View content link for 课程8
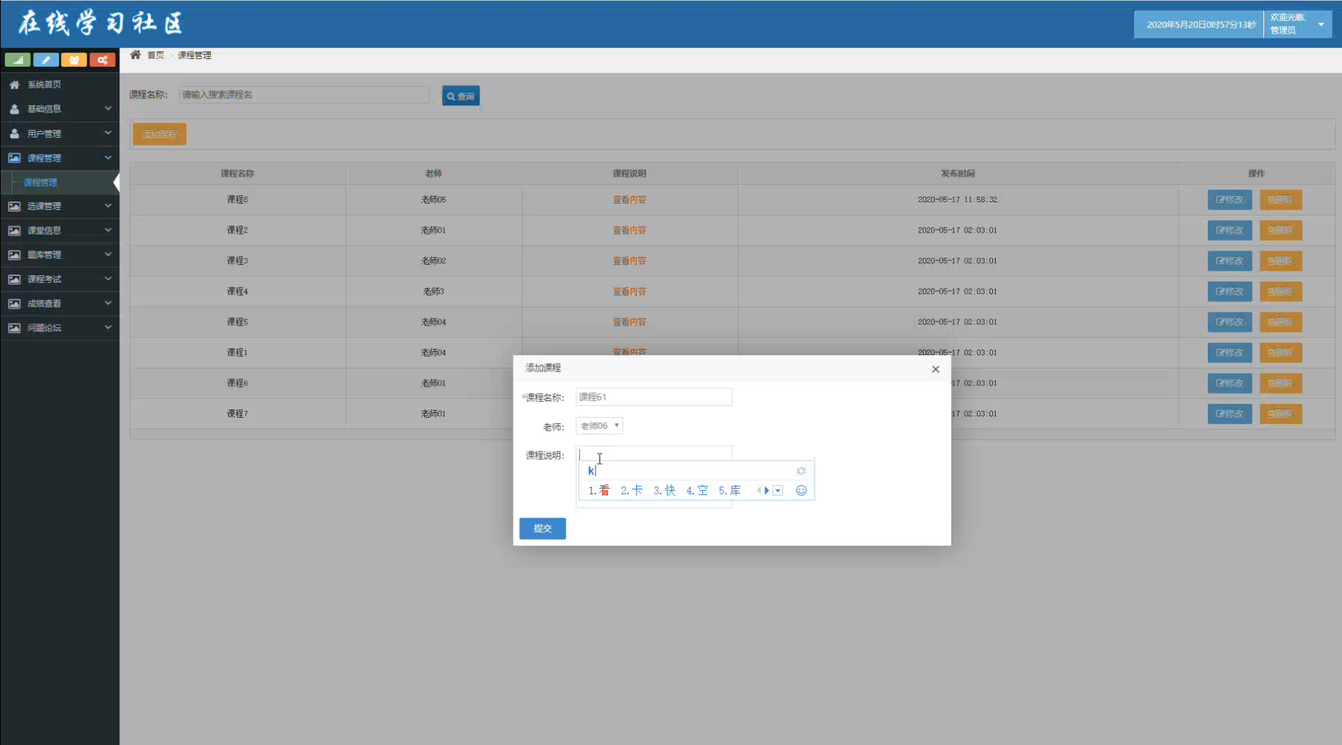Image resolution: width=1342 pixels, height=745 pixels. [629, 199]
